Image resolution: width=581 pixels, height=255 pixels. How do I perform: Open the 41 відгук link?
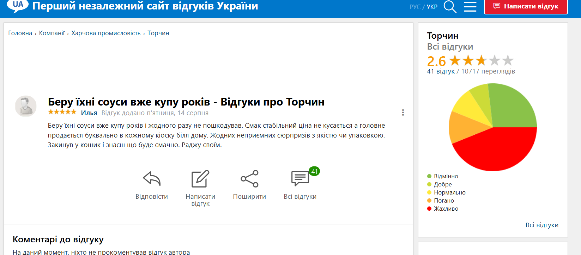[x=441, y=71]
